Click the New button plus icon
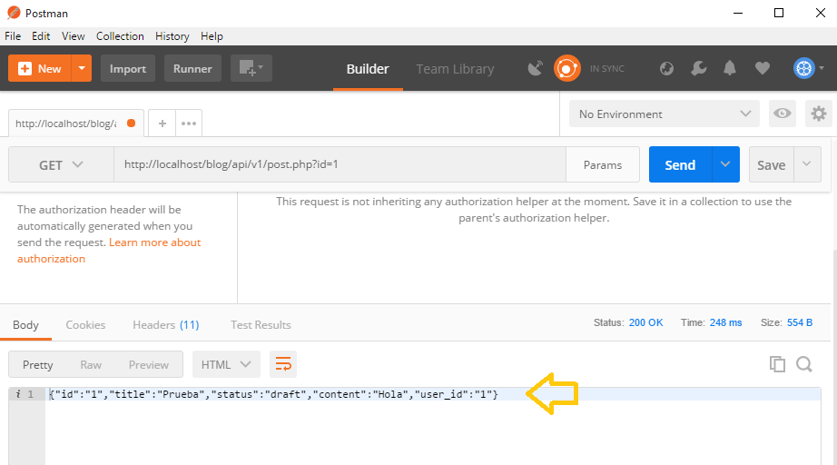Viewport: 837px width, 465px height. point(25,68)
